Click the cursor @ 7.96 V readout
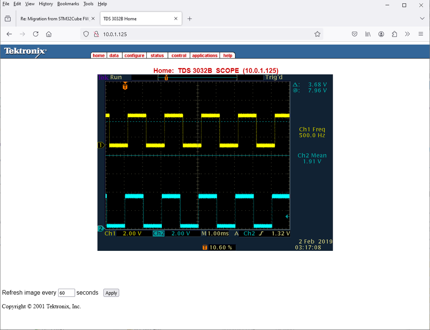 coord(310,90)
